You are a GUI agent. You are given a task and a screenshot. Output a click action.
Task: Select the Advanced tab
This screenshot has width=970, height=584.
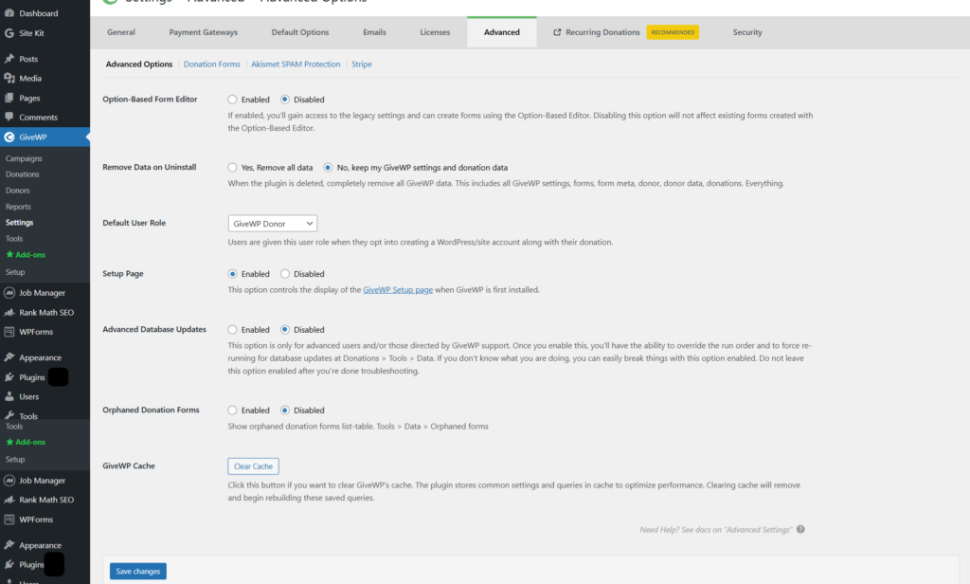[x=502, y=32]
